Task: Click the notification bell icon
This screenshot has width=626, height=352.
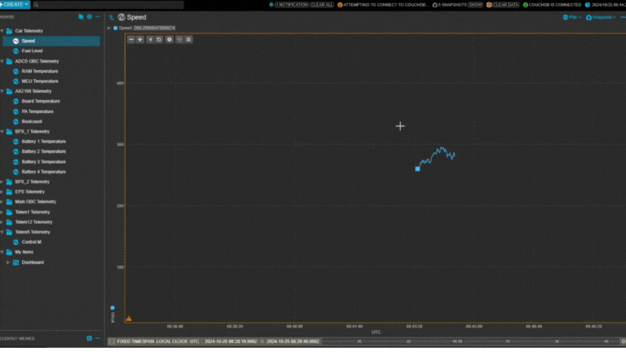Action: (271, 5)
